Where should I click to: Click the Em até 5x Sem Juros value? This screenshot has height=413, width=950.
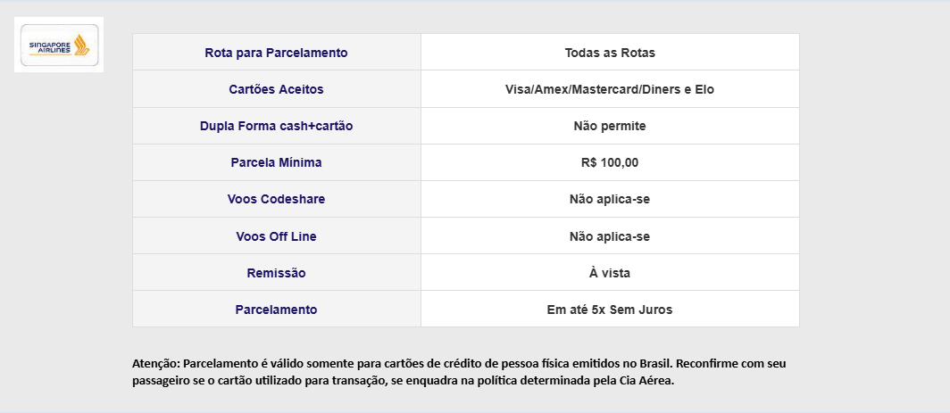click(x=610, y=310)
